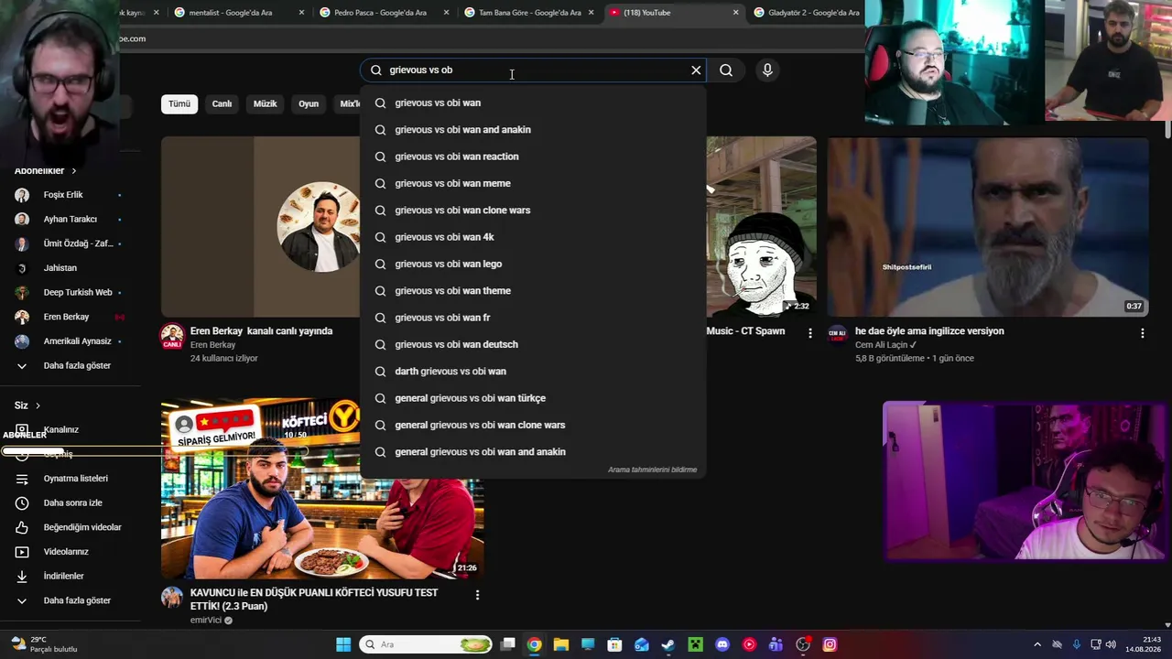
Task: Pick 'grievous vs obi wan 4k' suggestion
Action: (x=533, y=237)
